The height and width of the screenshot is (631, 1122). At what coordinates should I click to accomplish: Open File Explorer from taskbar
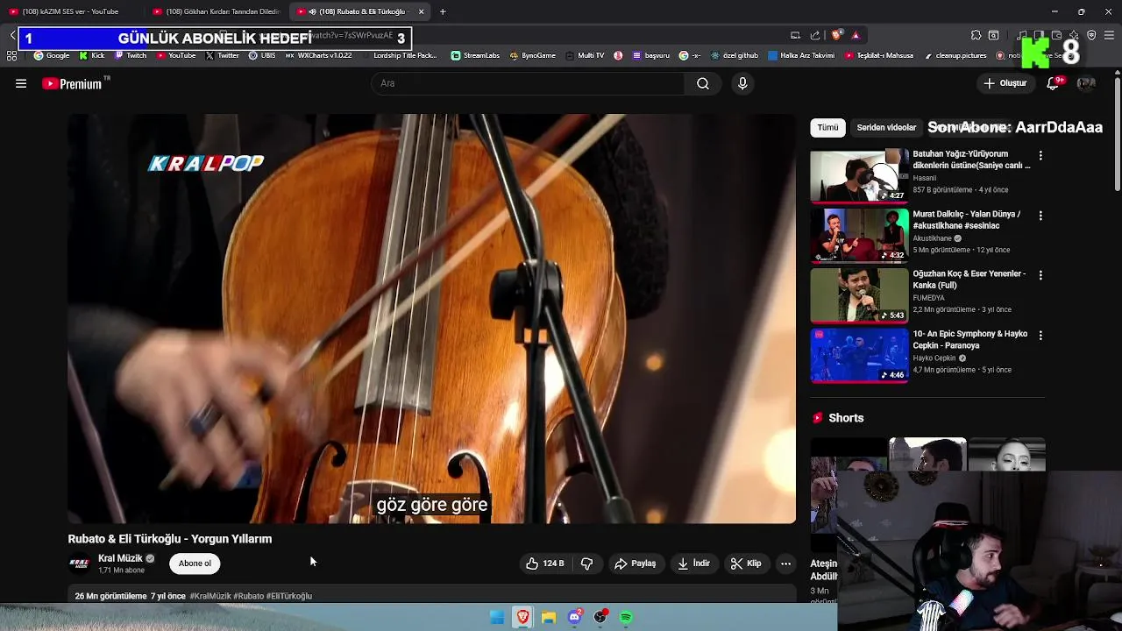tap(549, 617)
